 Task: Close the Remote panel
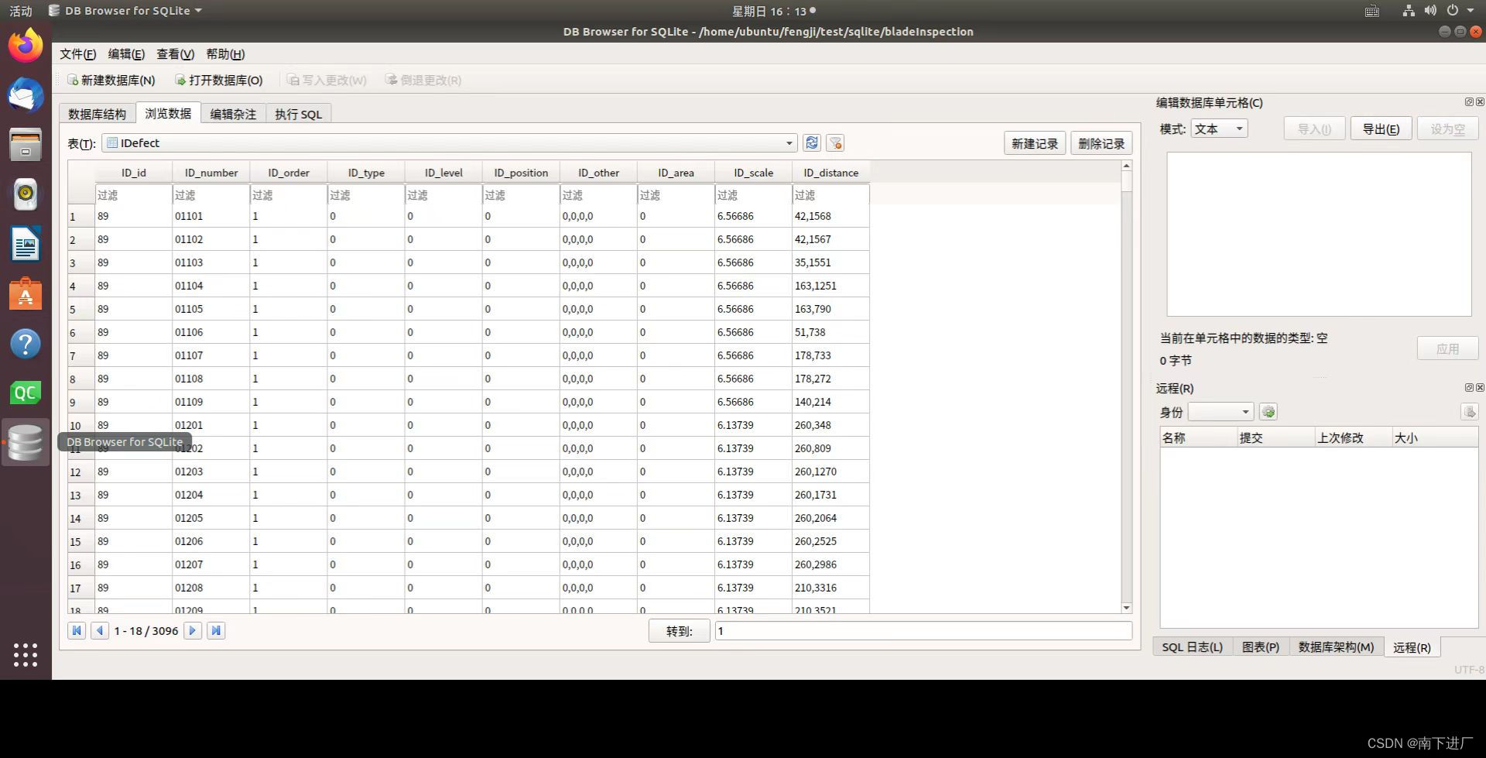[1480, 388]
